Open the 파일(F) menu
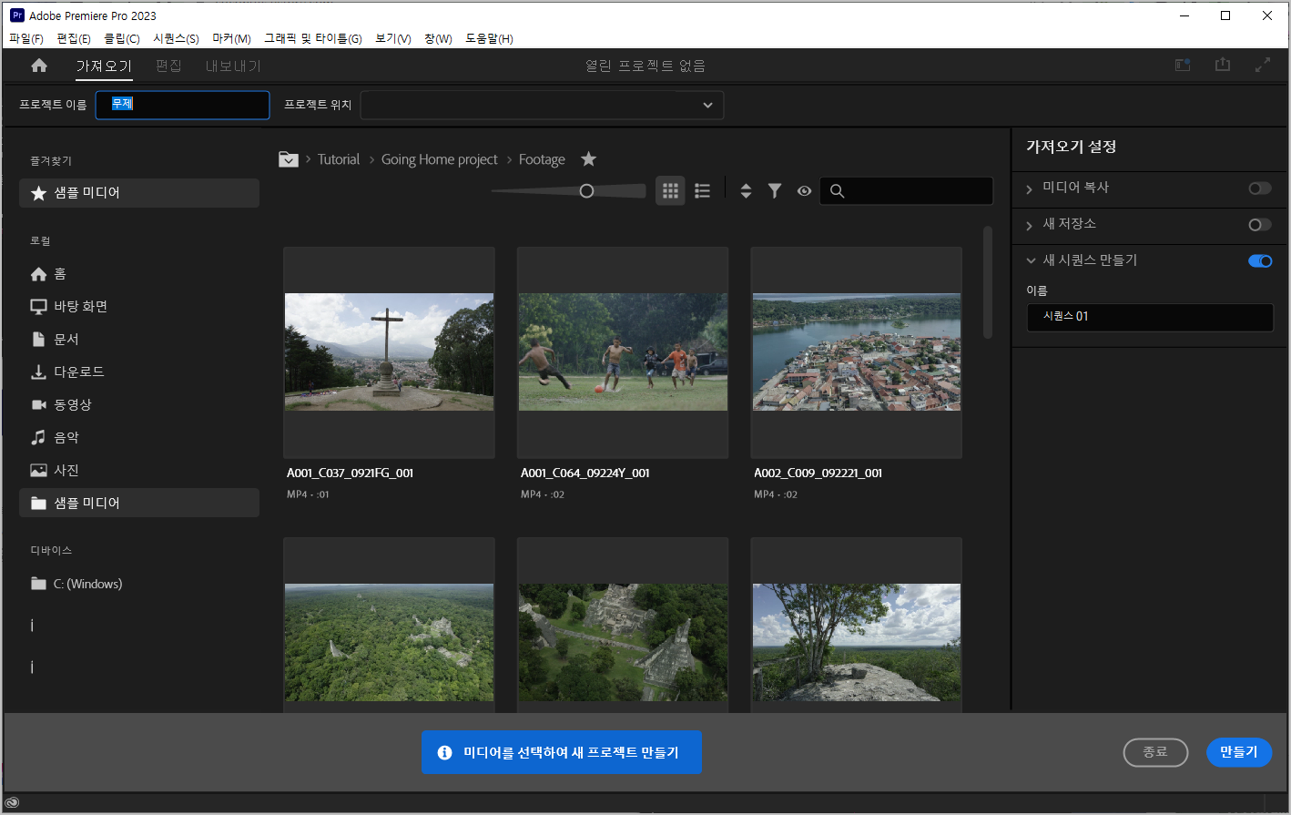This screenshot has height=815, width=1291. (26, 39)
